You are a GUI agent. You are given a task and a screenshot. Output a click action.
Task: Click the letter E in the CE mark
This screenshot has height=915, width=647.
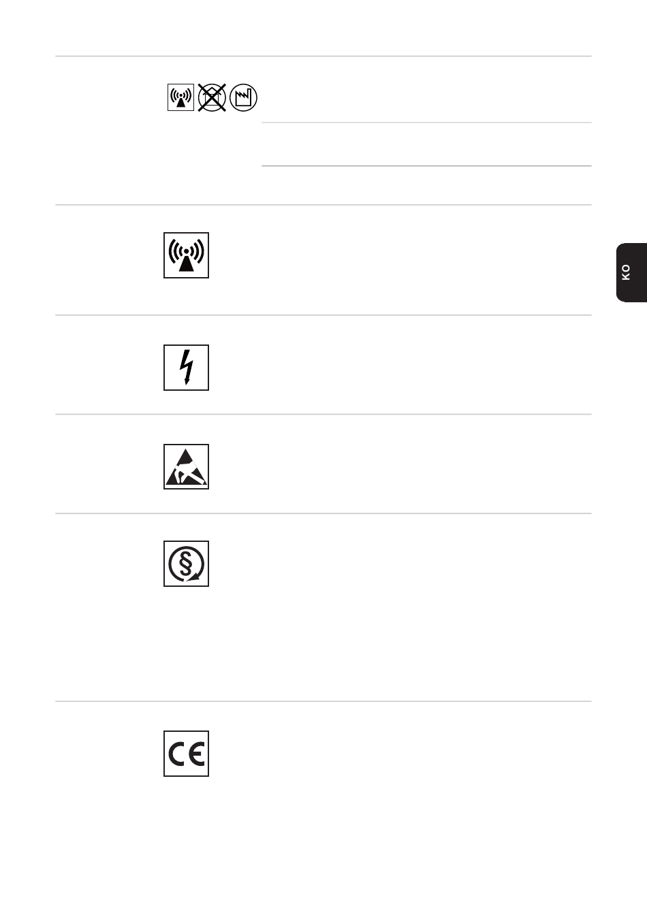pos(196,754)
